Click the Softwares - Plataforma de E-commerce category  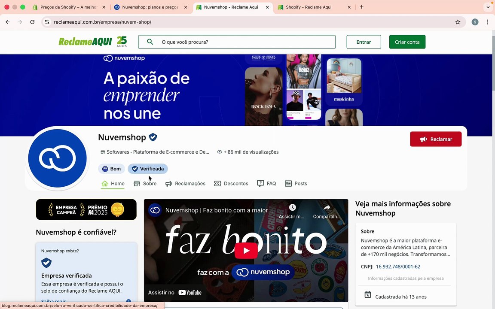(155, 152)
